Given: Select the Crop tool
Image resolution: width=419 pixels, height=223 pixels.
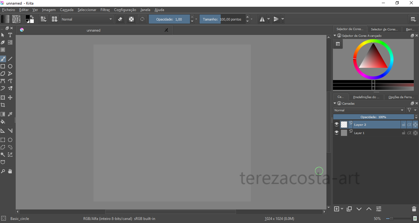Looking at the screenshot, I should (3, 105).
